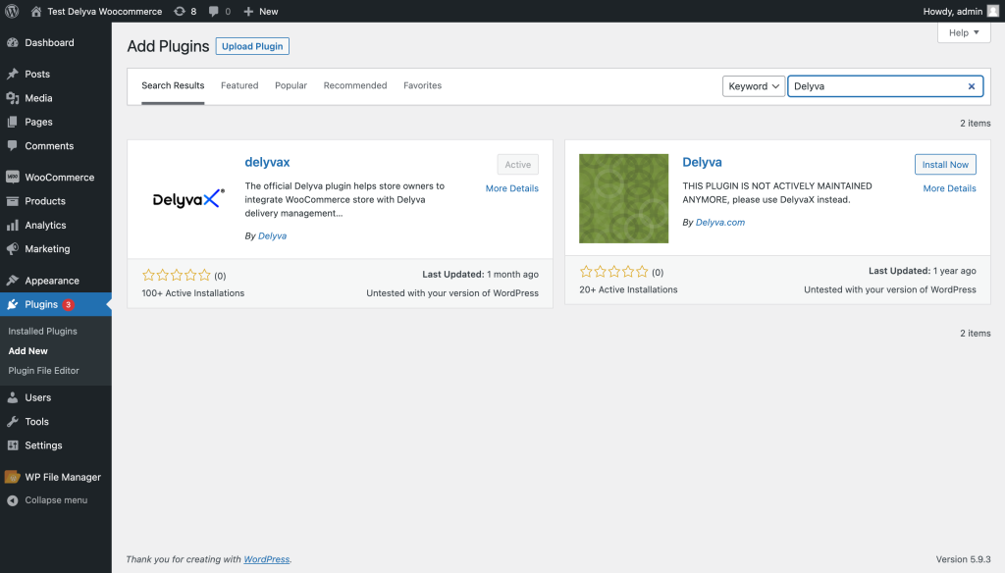This screenshot has width=1005, height=573.
Task: Click the WordPress logo icon
Action: point(12,11)
